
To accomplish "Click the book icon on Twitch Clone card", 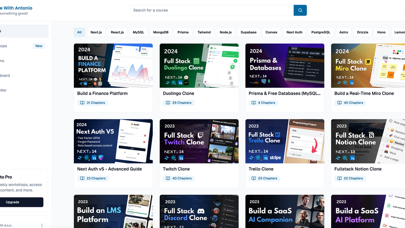I will [168, 178].
